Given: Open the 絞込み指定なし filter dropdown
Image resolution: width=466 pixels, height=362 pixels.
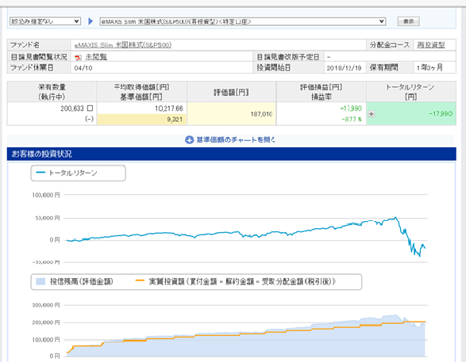Looking at the screenshot, I should point(45,21).
